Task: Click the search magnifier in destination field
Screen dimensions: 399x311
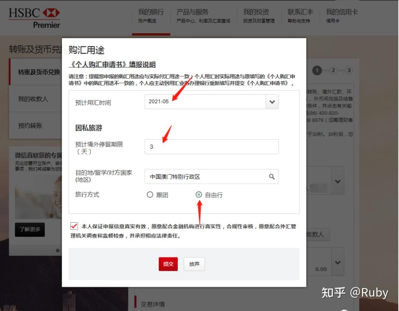Action: pyautogui.click(x=272, y=177)
